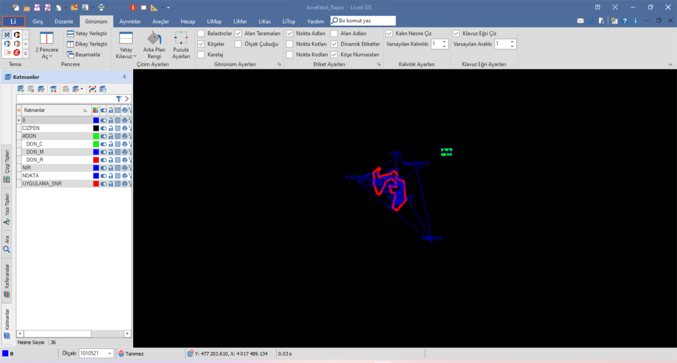Image resolution: width=677 pixels, height=363 pixels.
Task: Click the new file icon in quick access toolbar
Action: pos(16,7)
